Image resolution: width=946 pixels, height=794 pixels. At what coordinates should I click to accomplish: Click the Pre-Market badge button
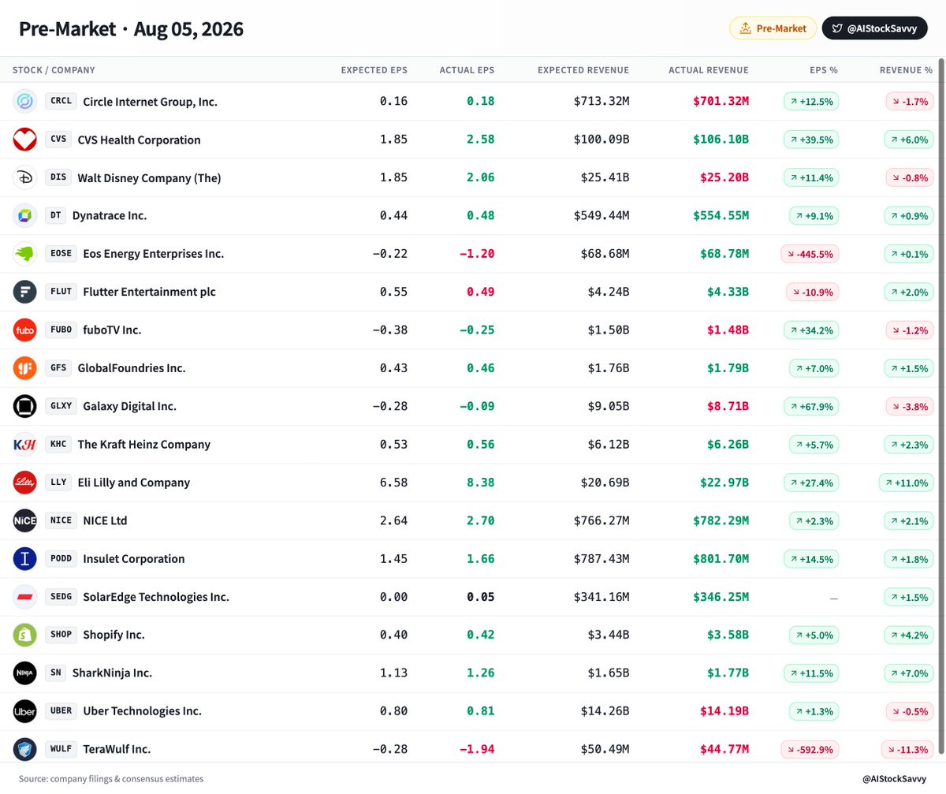pos(773,28)
